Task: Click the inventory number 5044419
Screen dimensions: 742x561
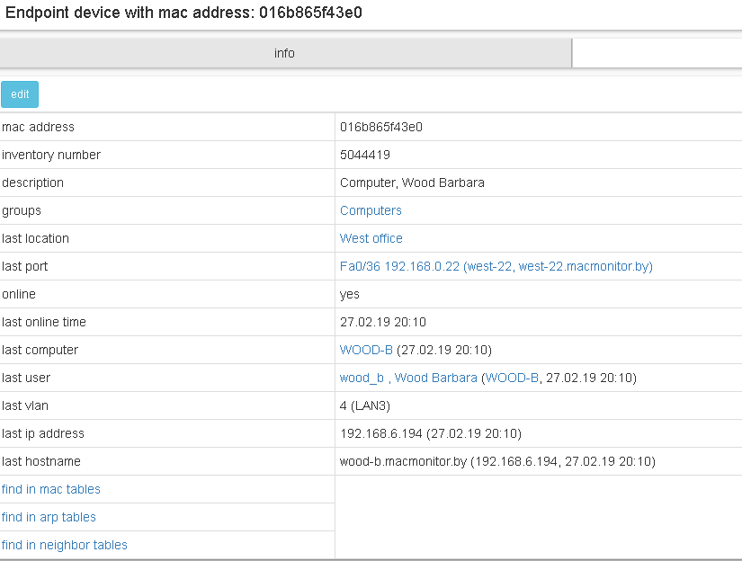Action: pos(364,155)
